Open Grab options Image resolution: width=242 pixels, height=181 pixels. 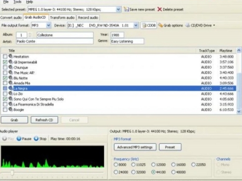pos(170,25)
